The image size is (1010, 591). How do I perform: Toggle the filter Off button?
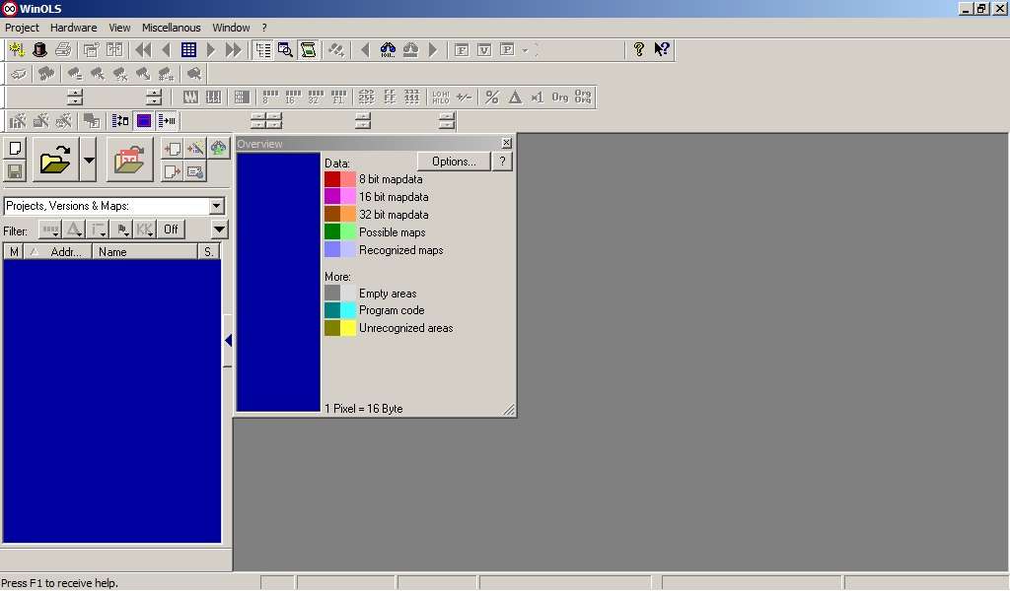click(x=171, y=230)
